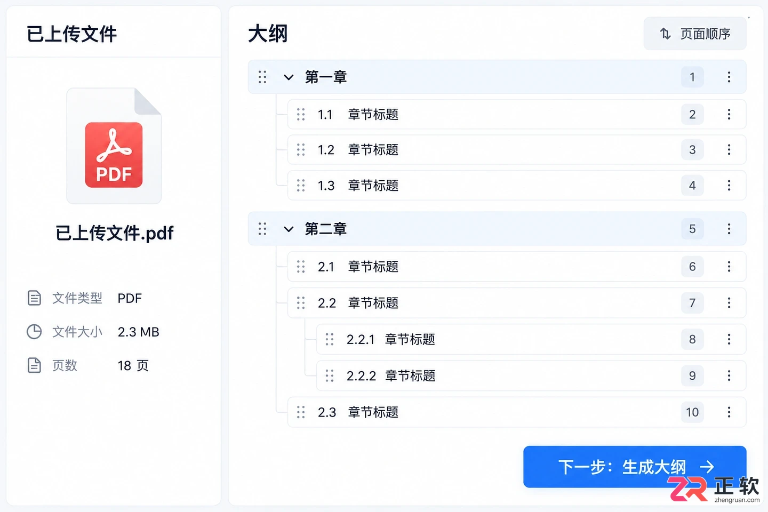Open the more options for section 2.2.2
The image size is (768, 512).
click(729, 376)
